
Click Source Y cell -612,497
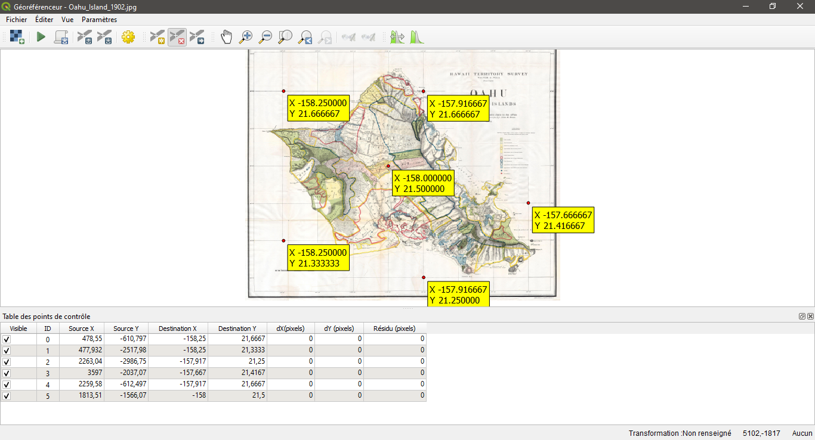pos(126,385)
